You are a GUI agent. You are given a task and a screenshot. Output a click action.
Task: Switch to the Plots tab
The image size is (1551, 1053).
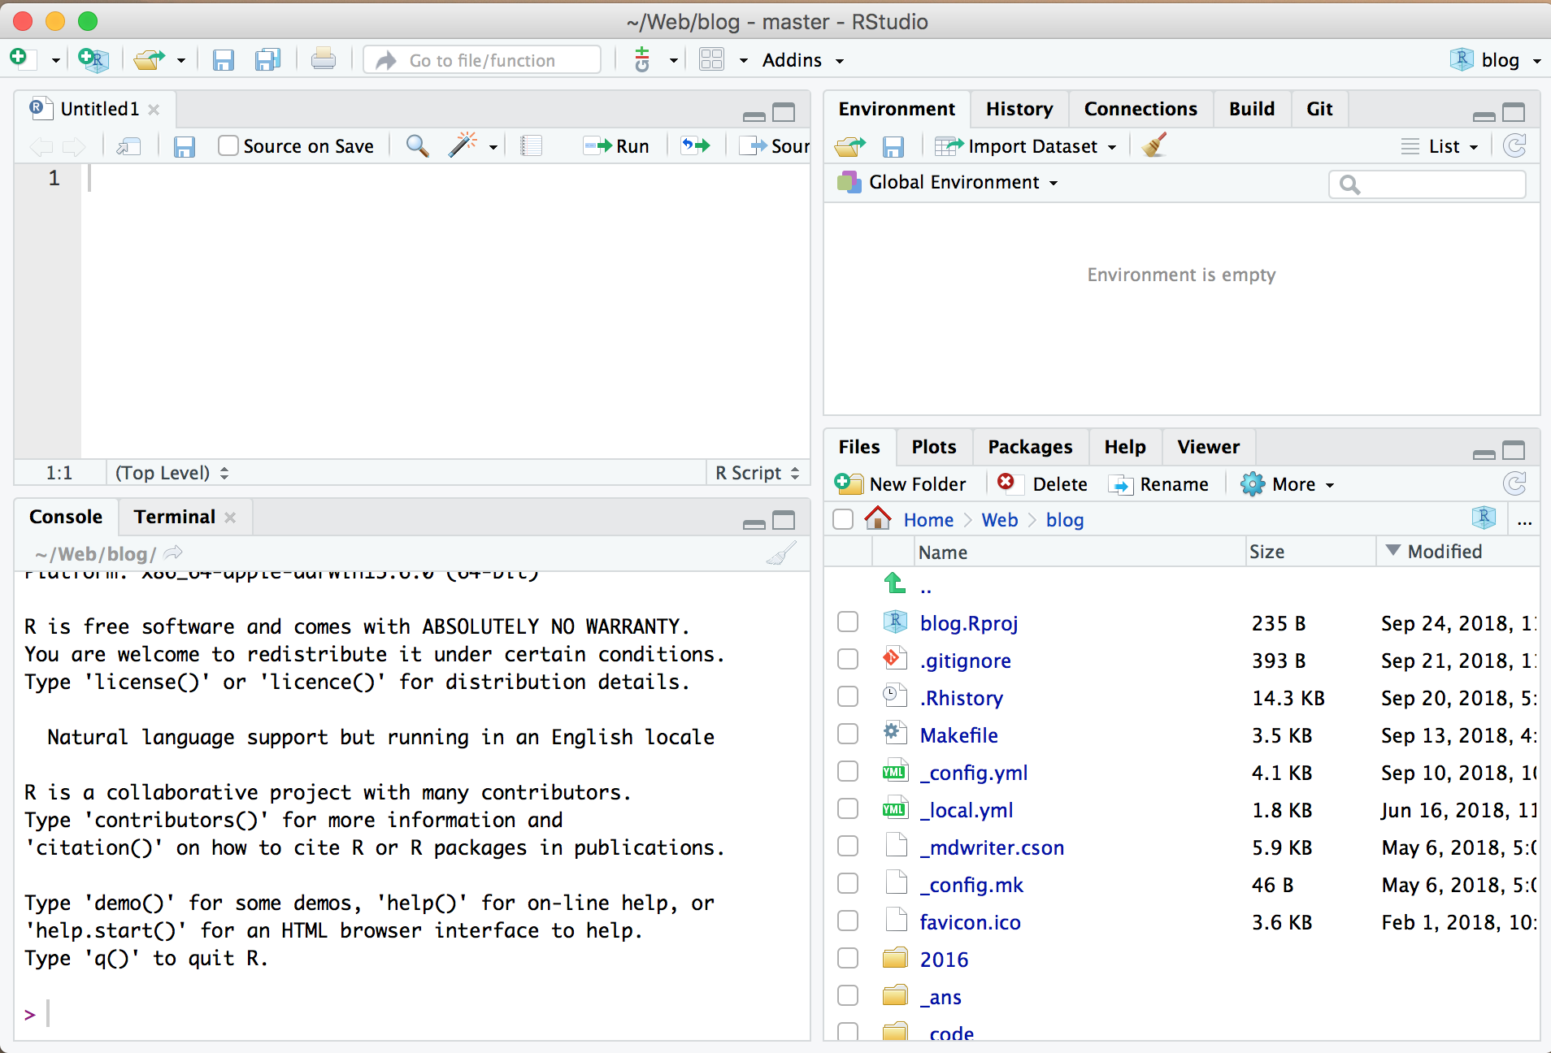934,447
